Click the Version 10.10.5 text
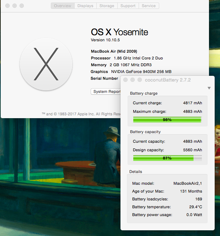 [105, 40]
